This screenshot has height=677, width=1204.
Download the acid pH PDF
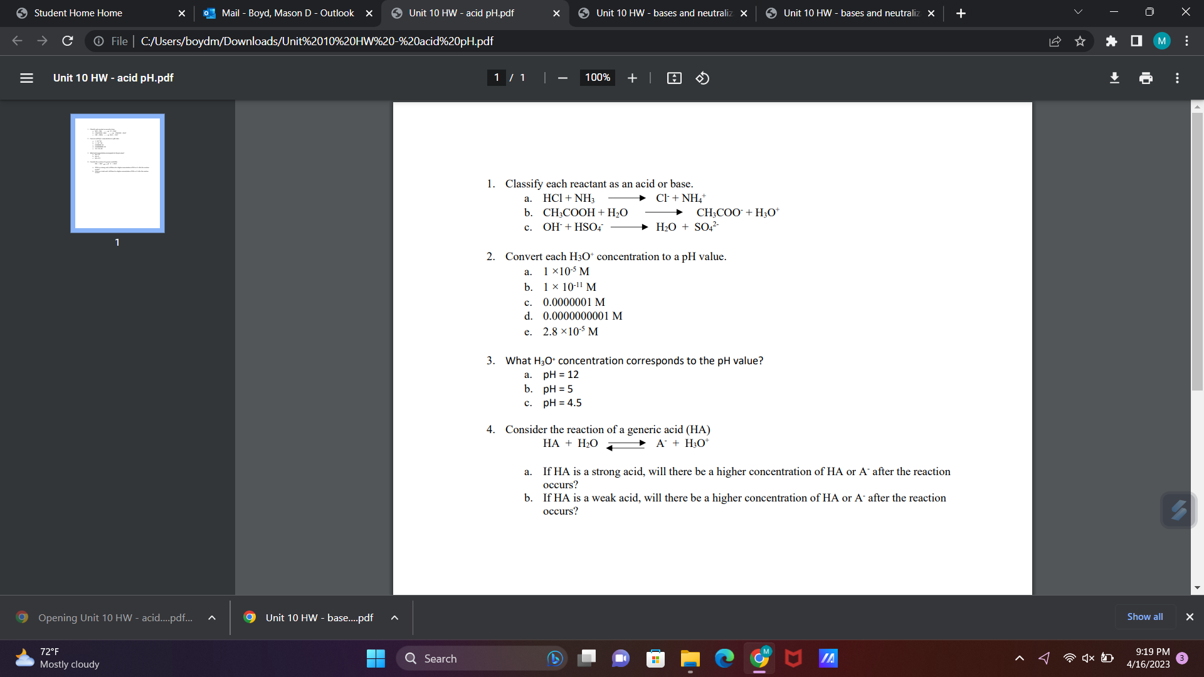tap(1114, 78)
